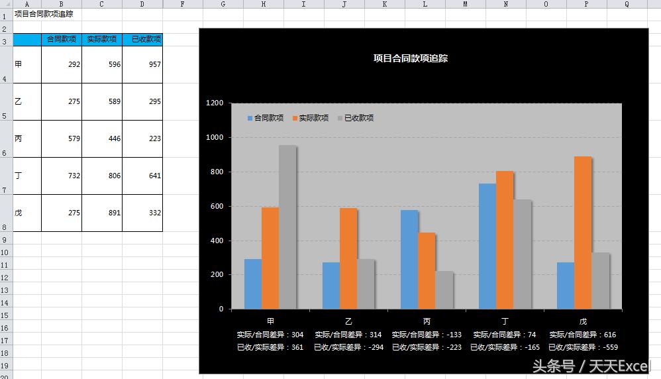
Task: Select cell A1 titled 项目合同款项追踪
Action: click(x=27, y=15)
